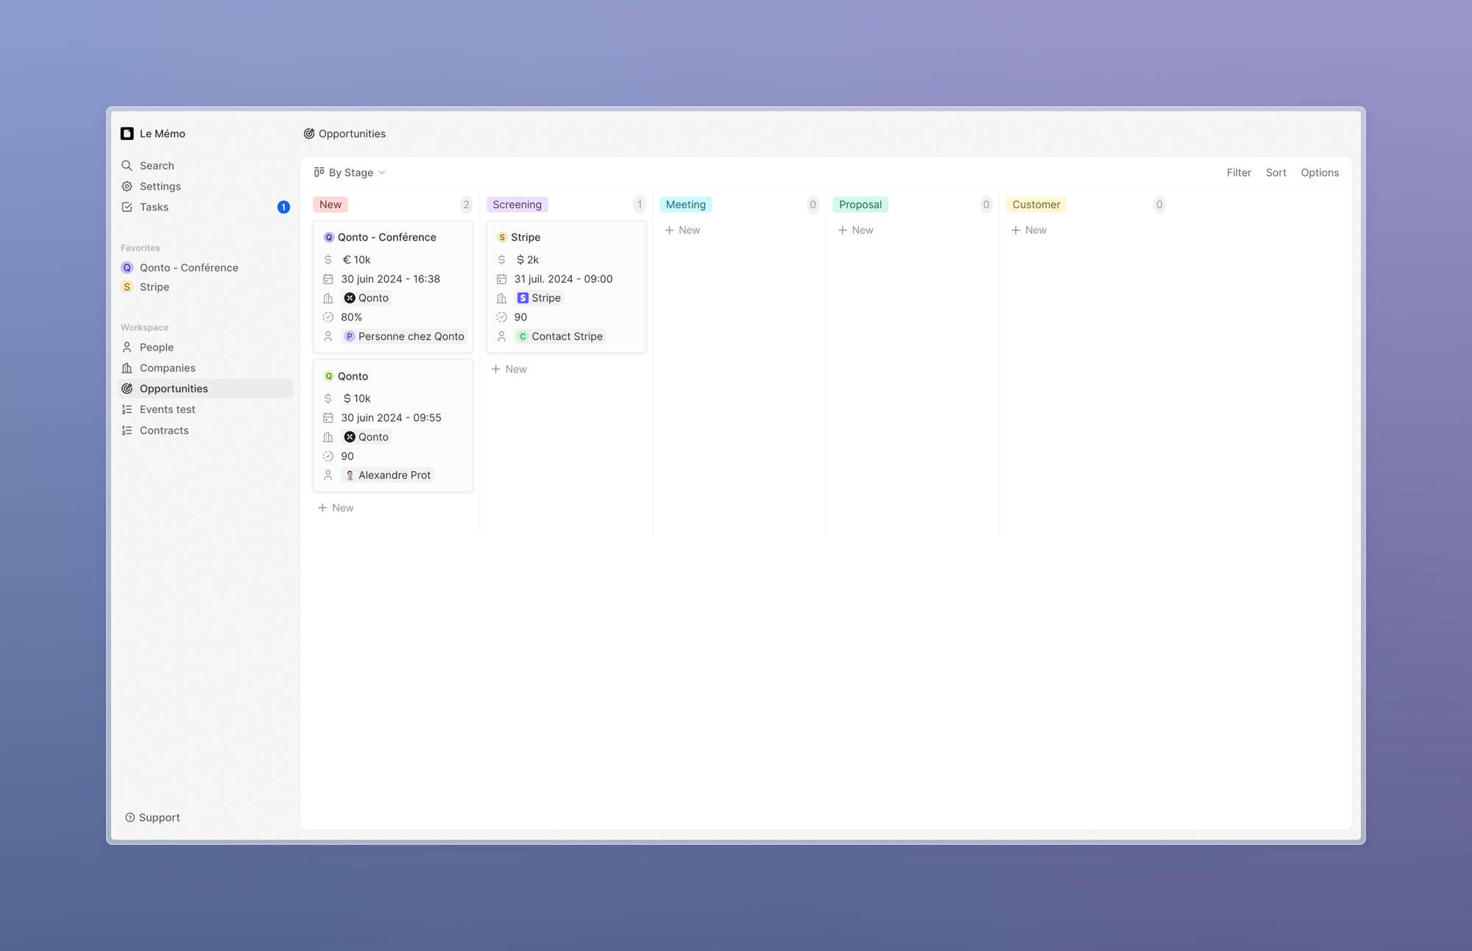The image size is (1472, 951).
Task: Click Support at the sidebar bottom
Action: point(152,818)
